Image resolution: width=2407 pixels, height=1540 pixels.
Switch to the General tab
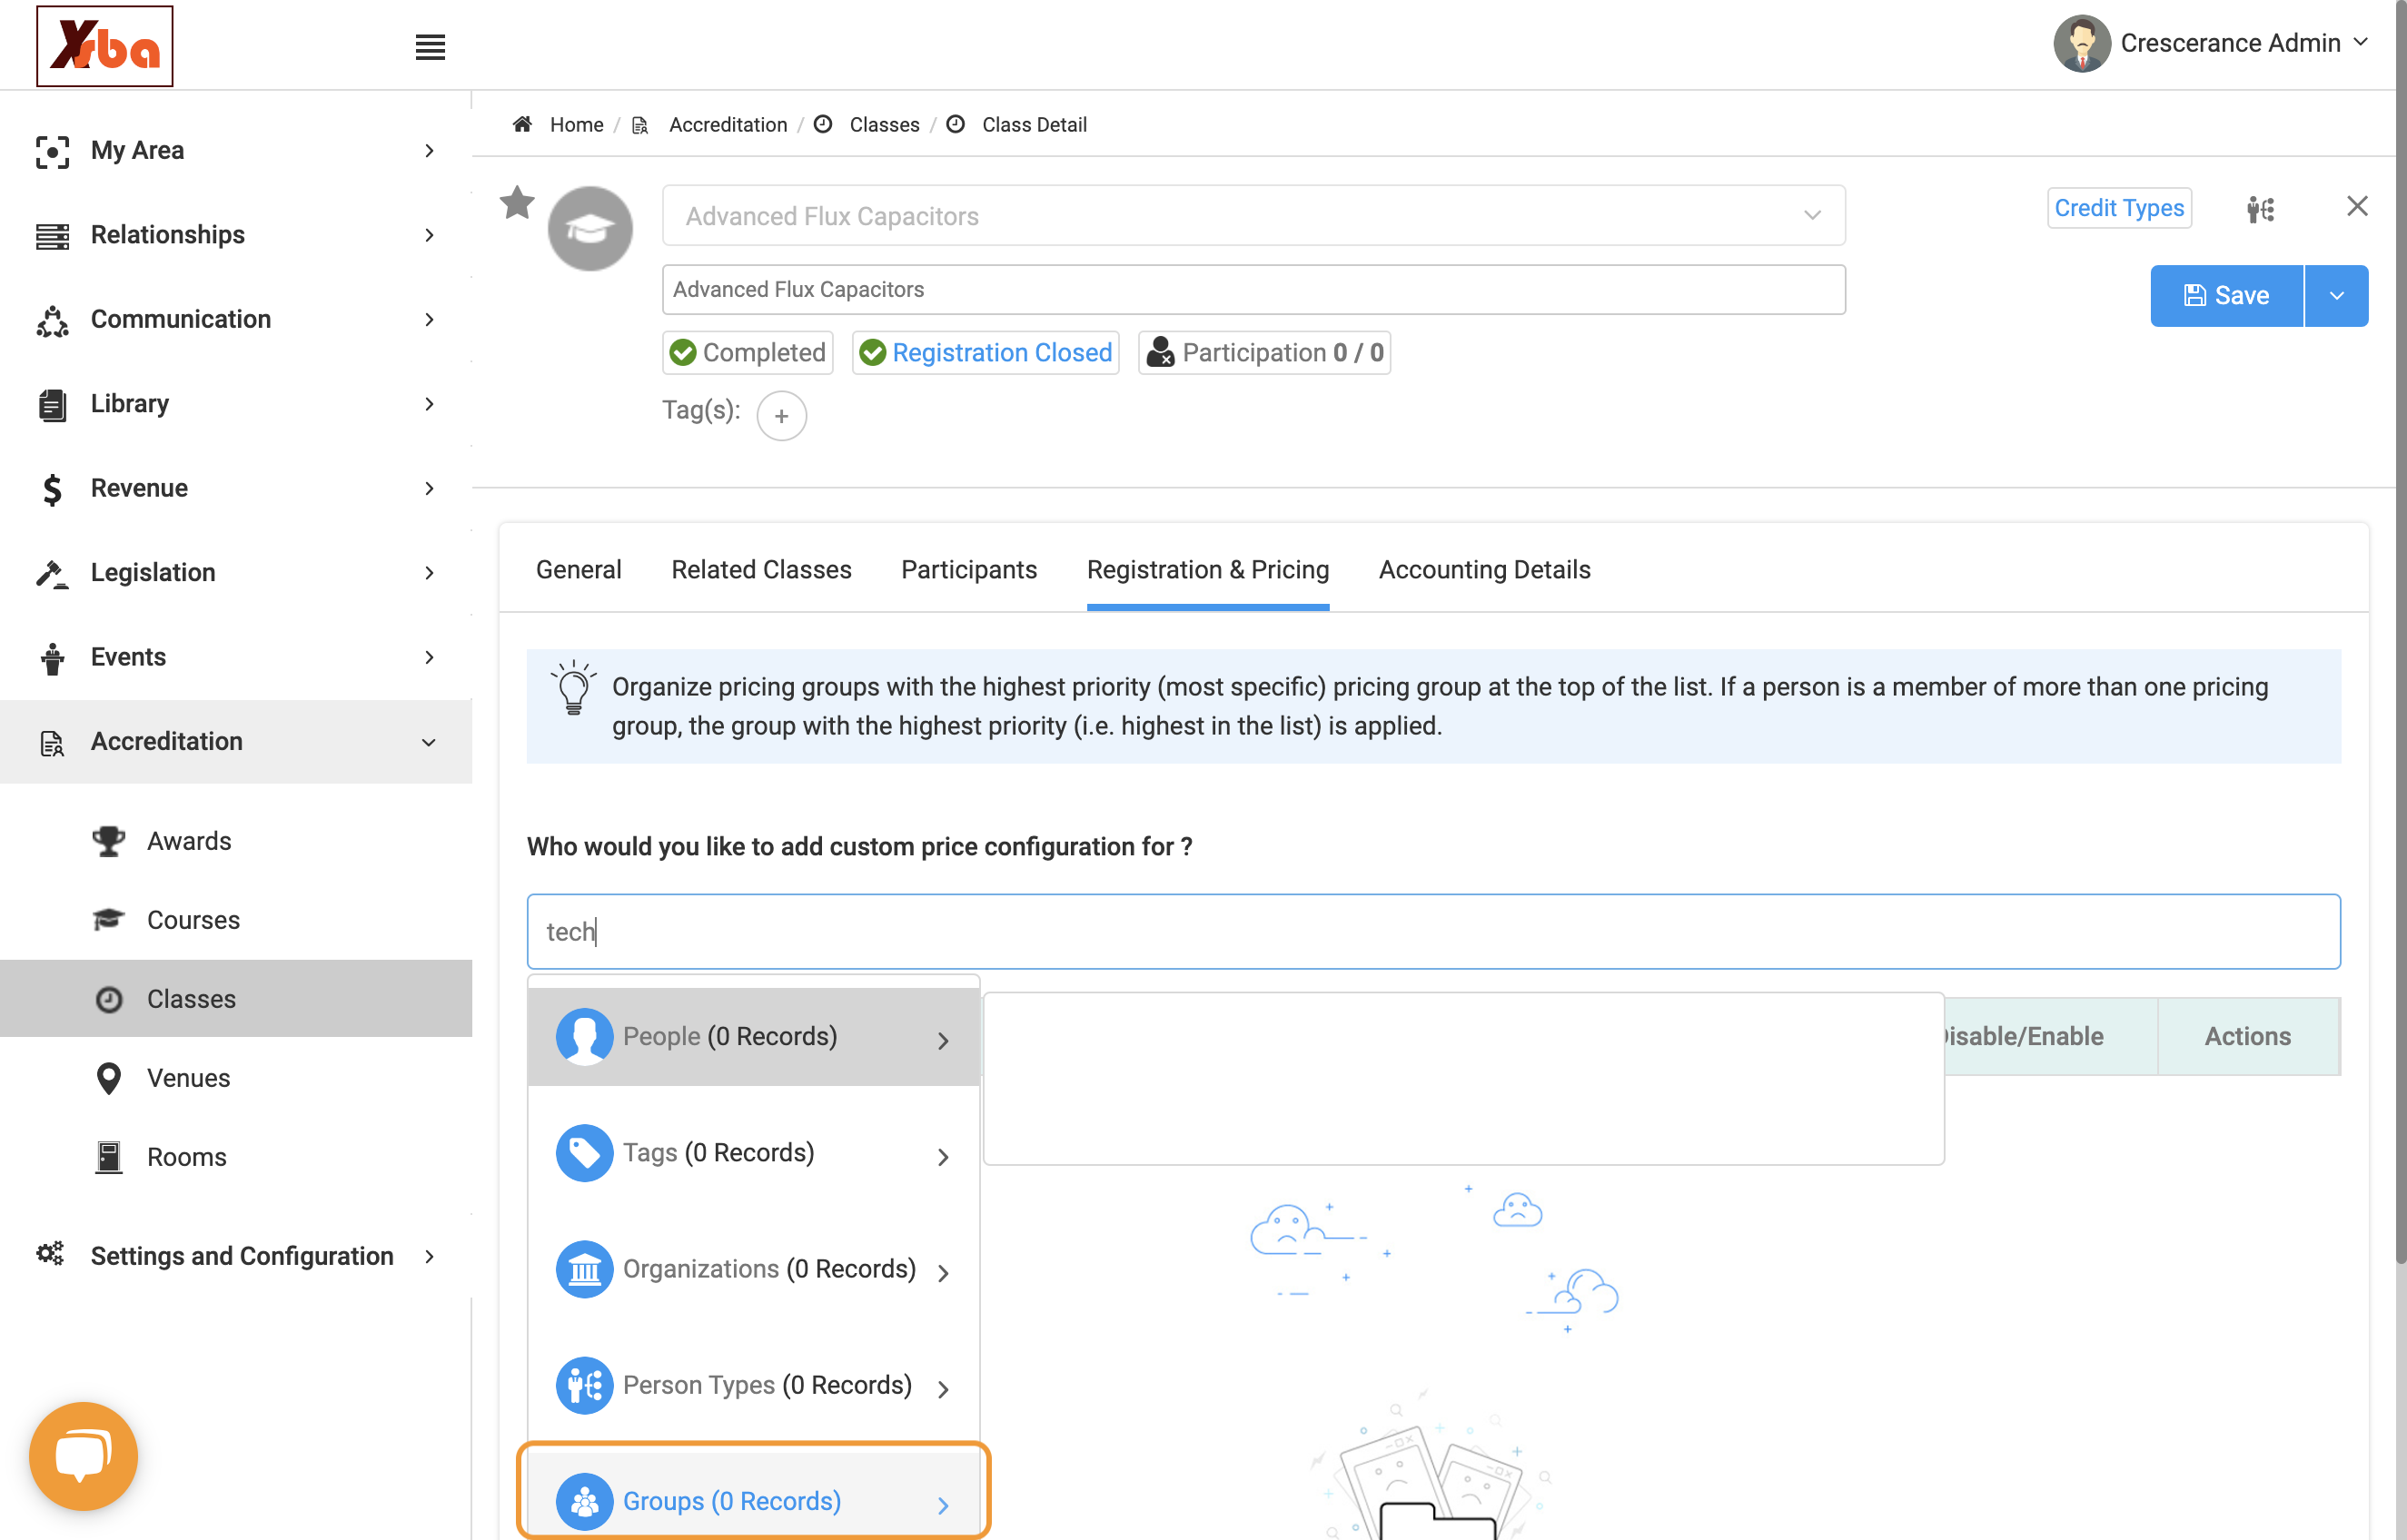(x=578, y=569)
